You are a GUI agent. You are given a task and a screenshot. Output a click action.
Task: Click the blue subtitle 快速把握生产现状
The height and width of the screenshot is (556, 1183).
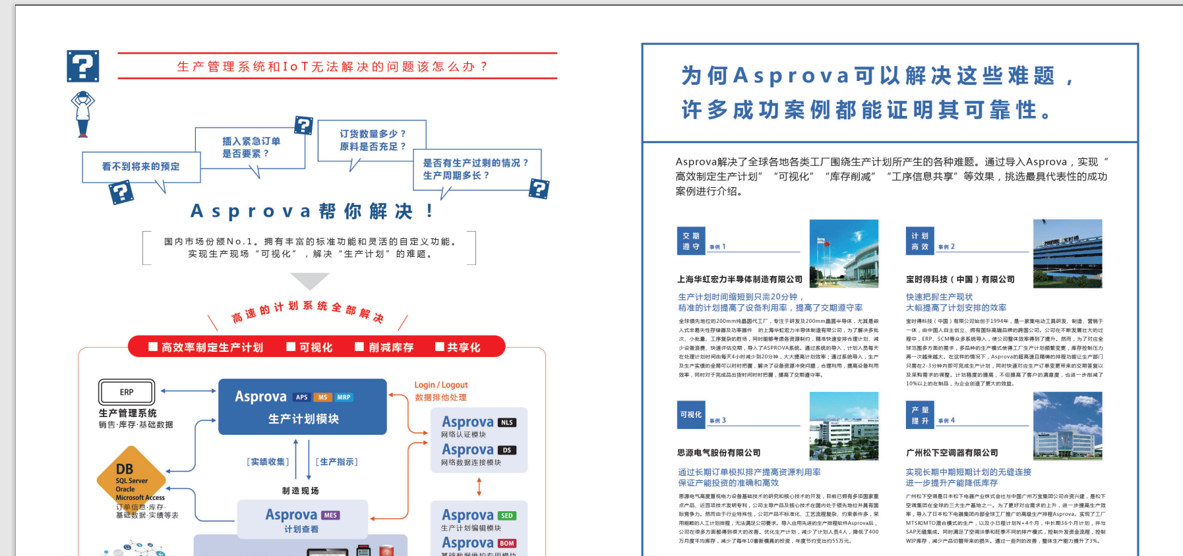(940, 297)
